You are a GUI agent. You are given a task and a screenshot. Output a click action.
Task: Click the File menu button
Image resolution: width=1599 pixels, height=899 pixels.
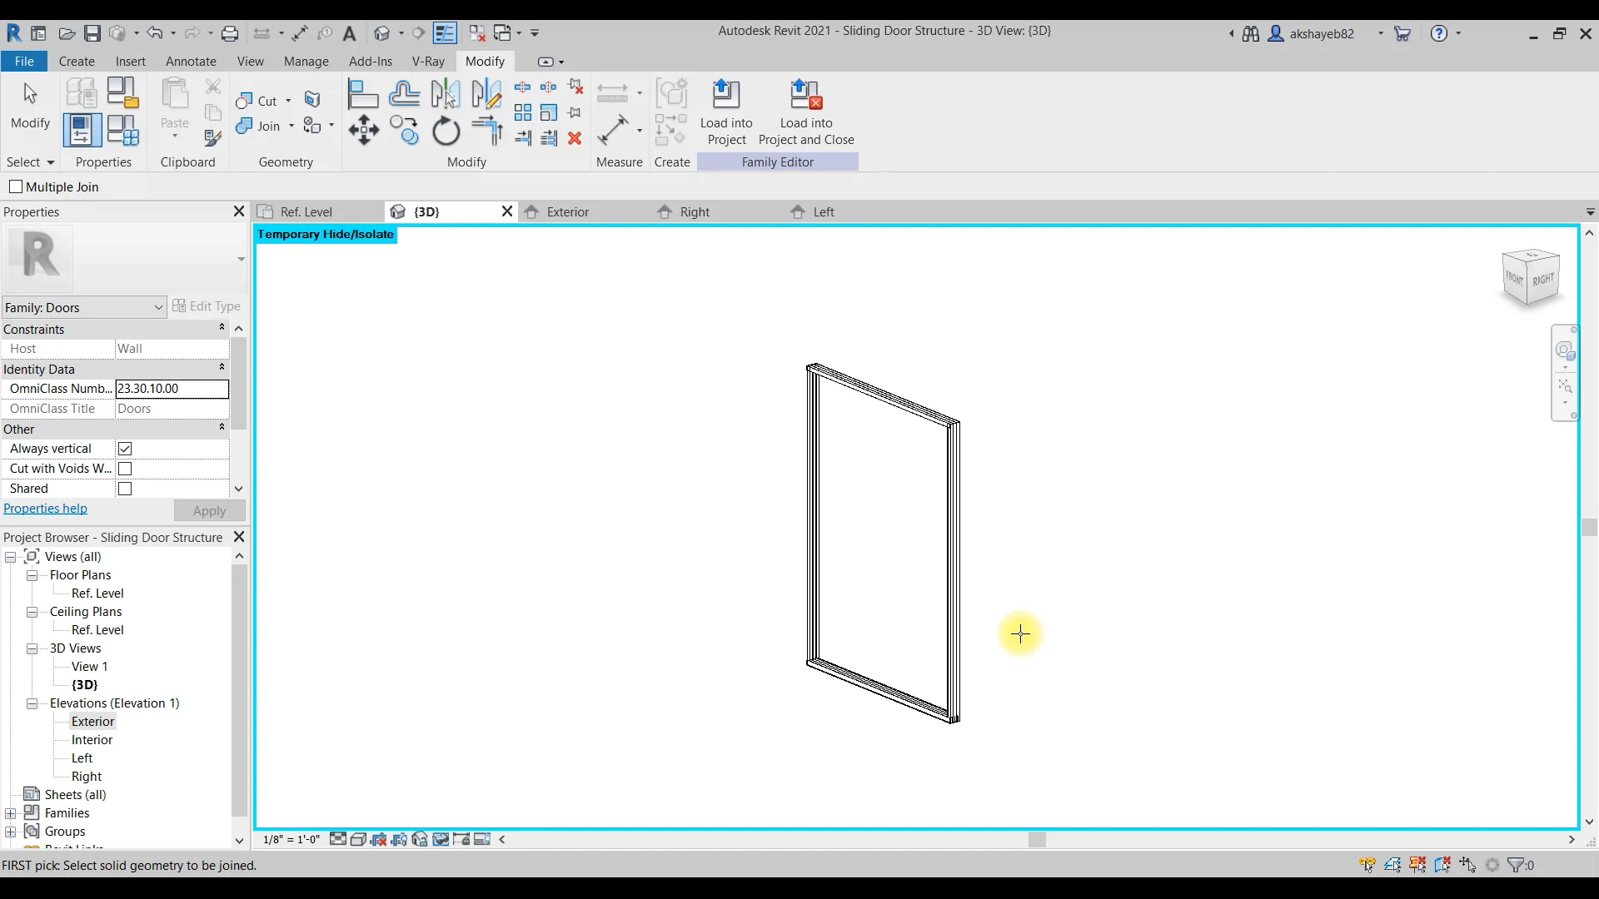(24, 62)
